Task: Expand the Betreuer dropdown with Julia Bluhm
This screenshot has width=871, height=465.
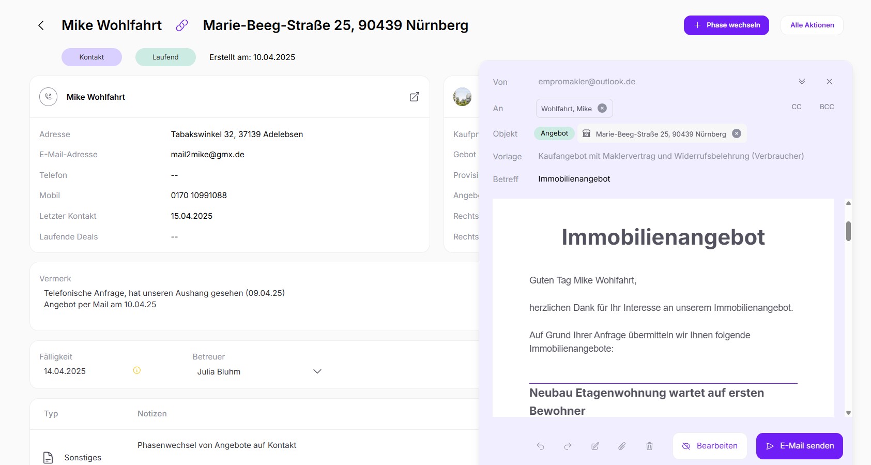Action: 317,371
